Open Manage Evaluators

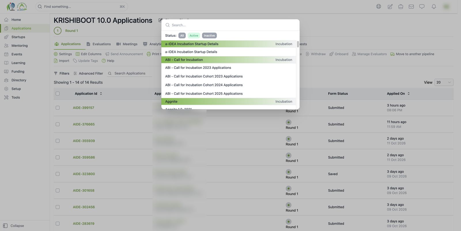coord(369,54)
